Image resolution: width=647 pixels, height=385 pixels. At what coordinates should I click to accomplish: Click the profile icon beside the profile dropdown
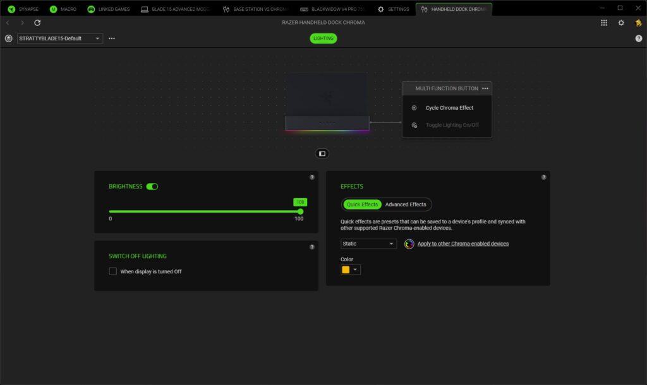click(x=8, y=38)
